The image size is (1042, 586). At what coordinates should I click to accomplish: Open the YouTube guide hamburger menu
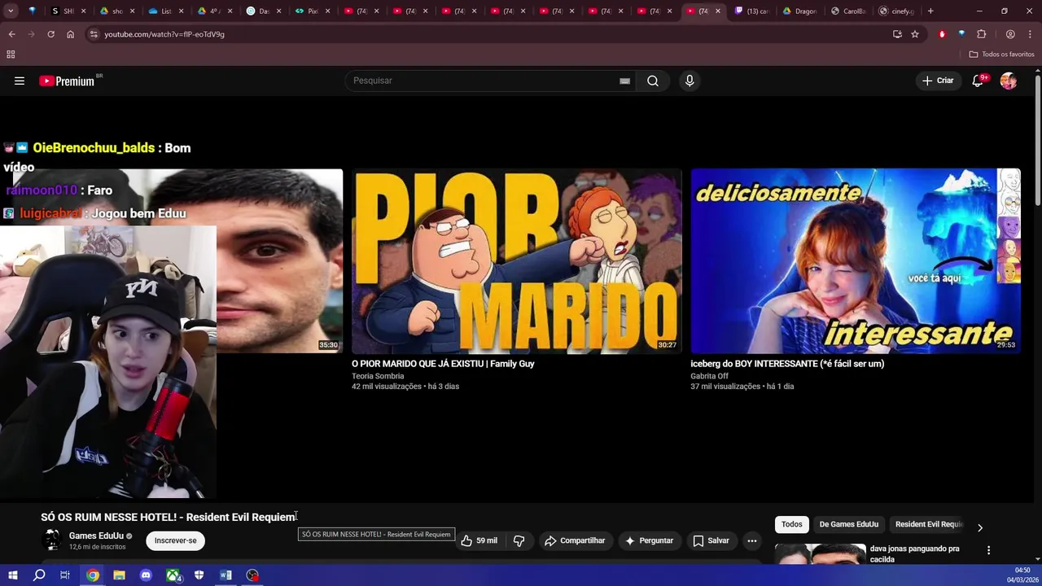pos(20,81)
